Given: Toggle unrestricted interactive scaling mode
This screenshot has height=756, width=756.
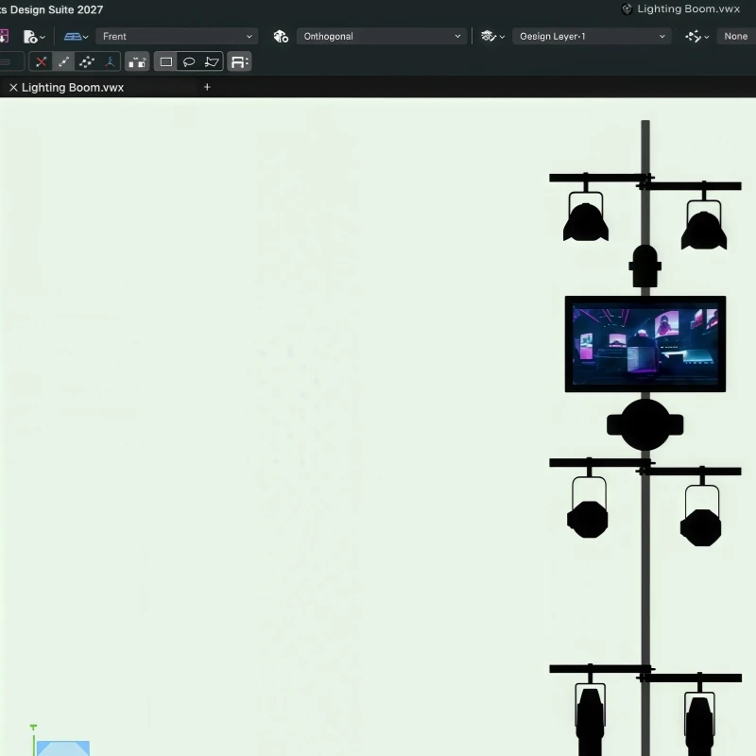Looking at the screenshot, I should point(87,61).
